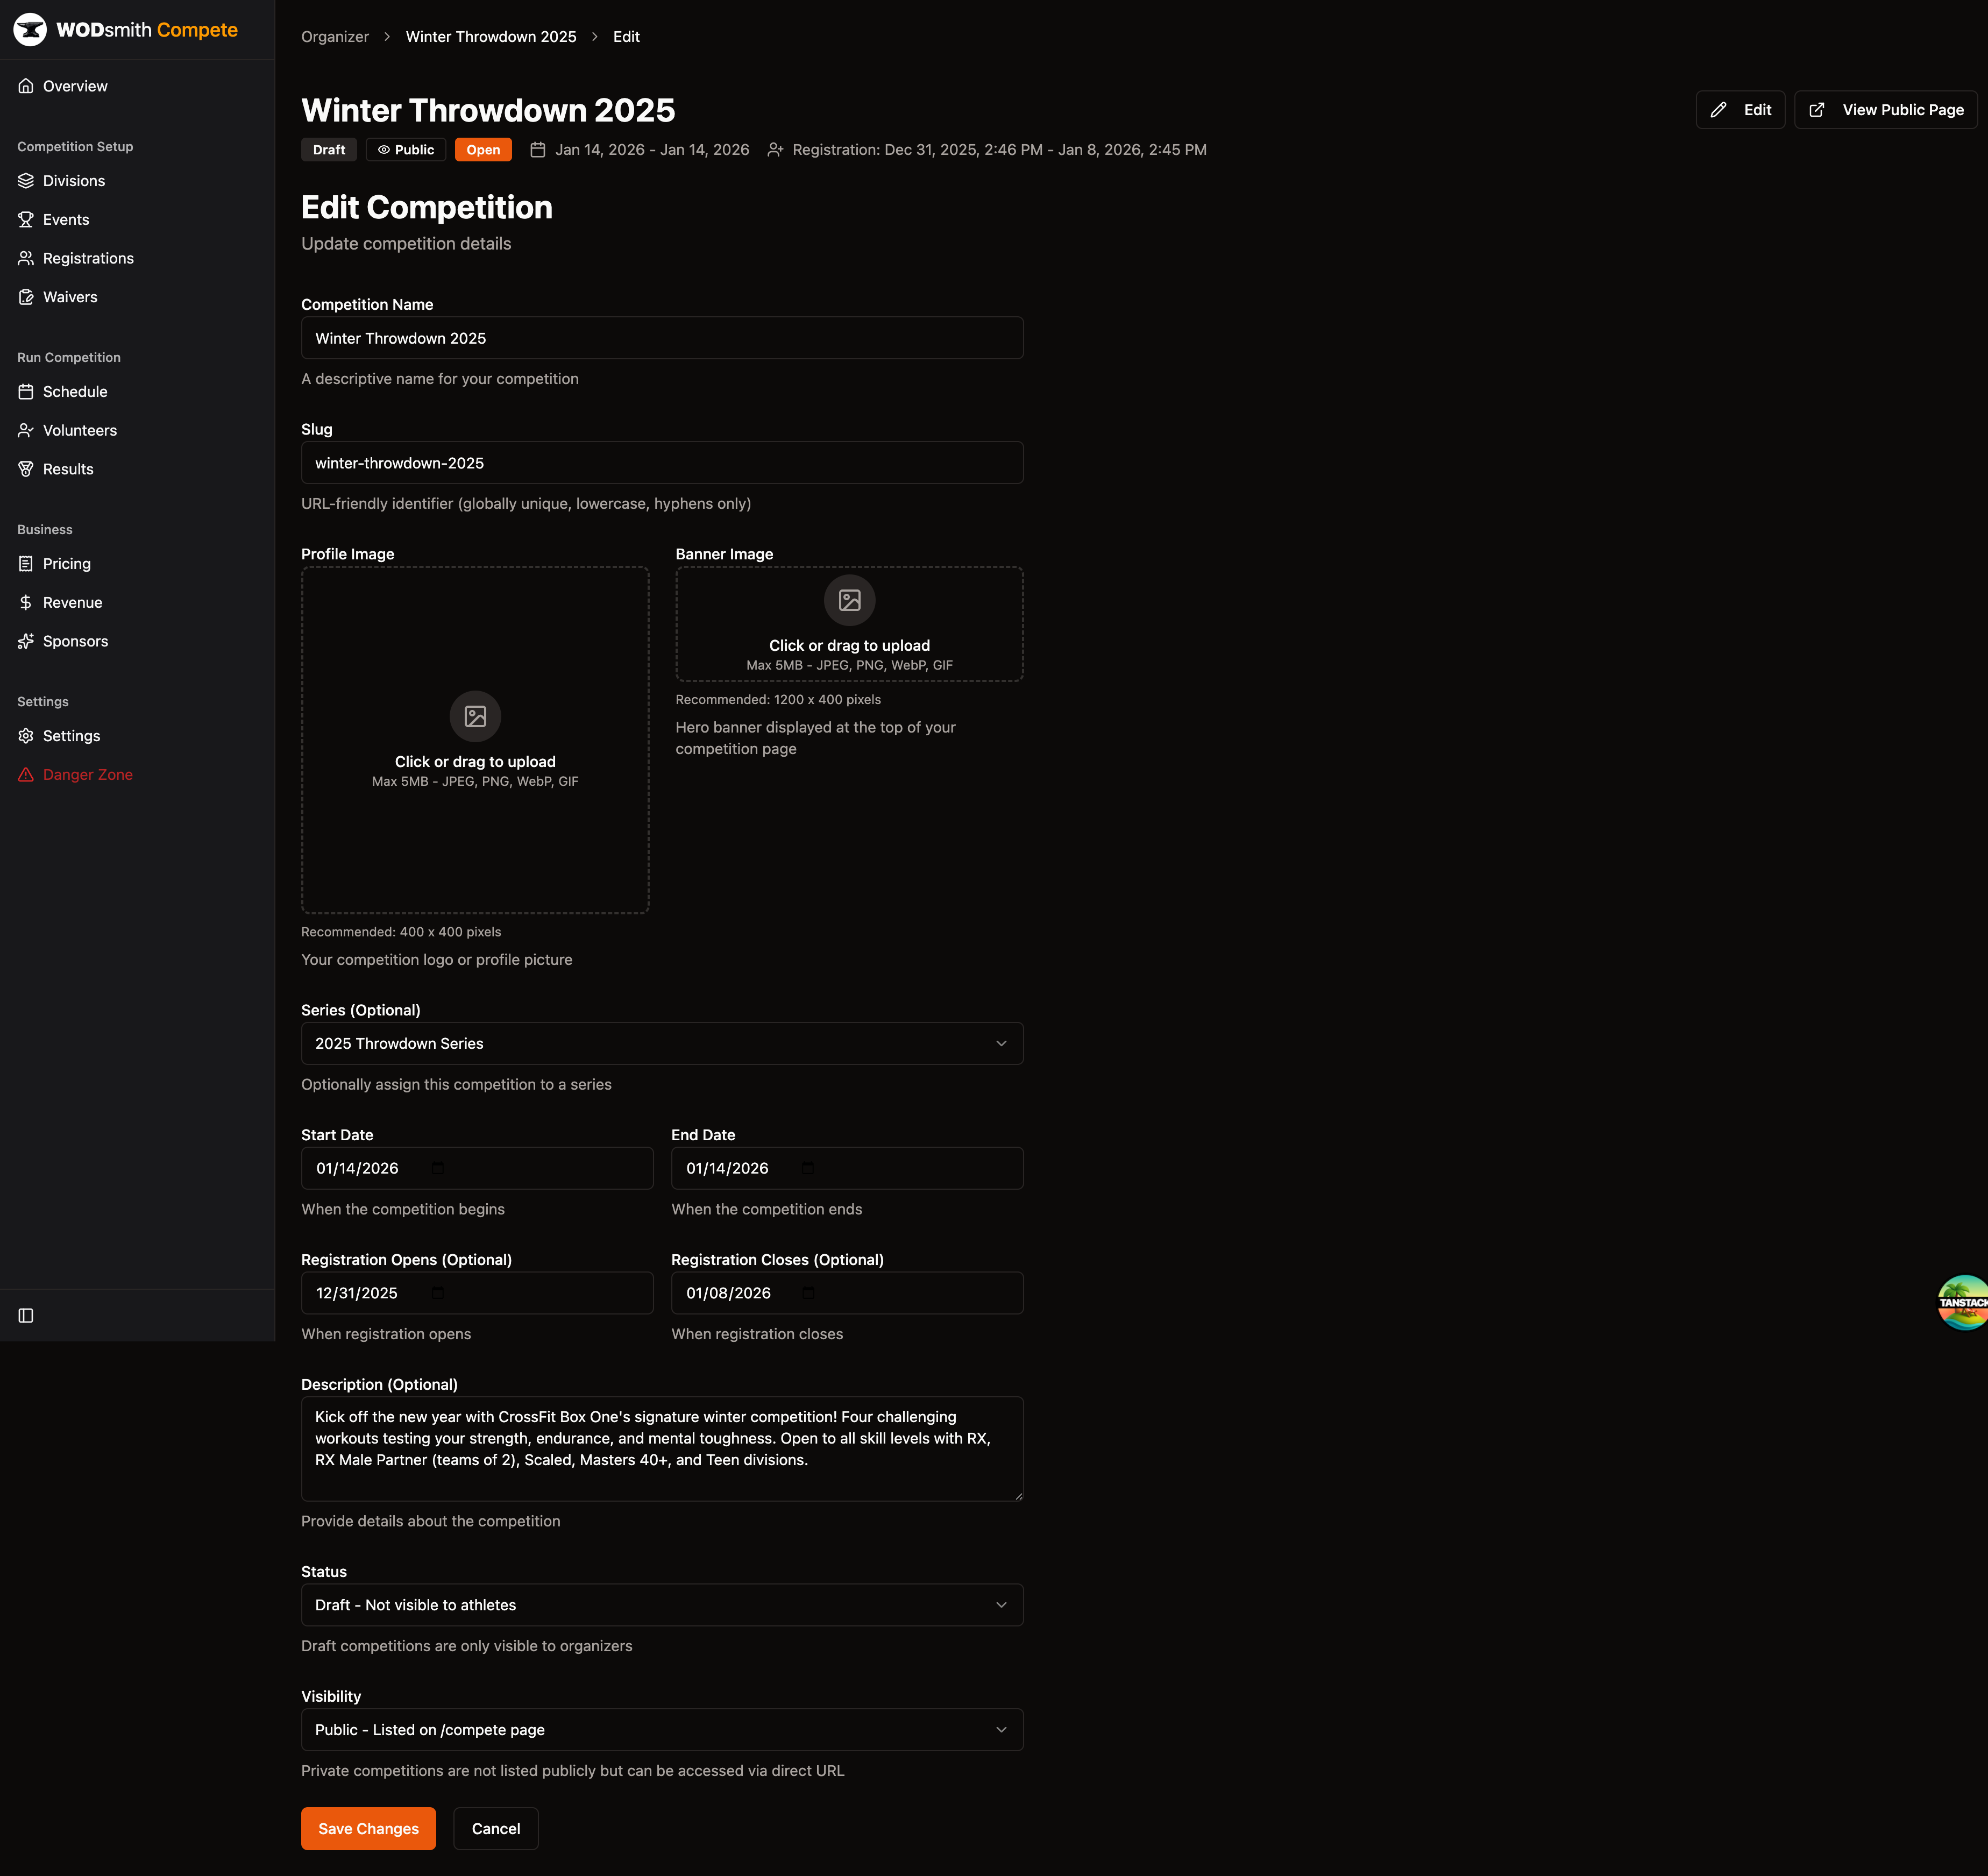The width and height of the screenshot is (1988, 1876).
Task: Collapse the sidebar with the panel icon
Action: tap(26, 1316)
